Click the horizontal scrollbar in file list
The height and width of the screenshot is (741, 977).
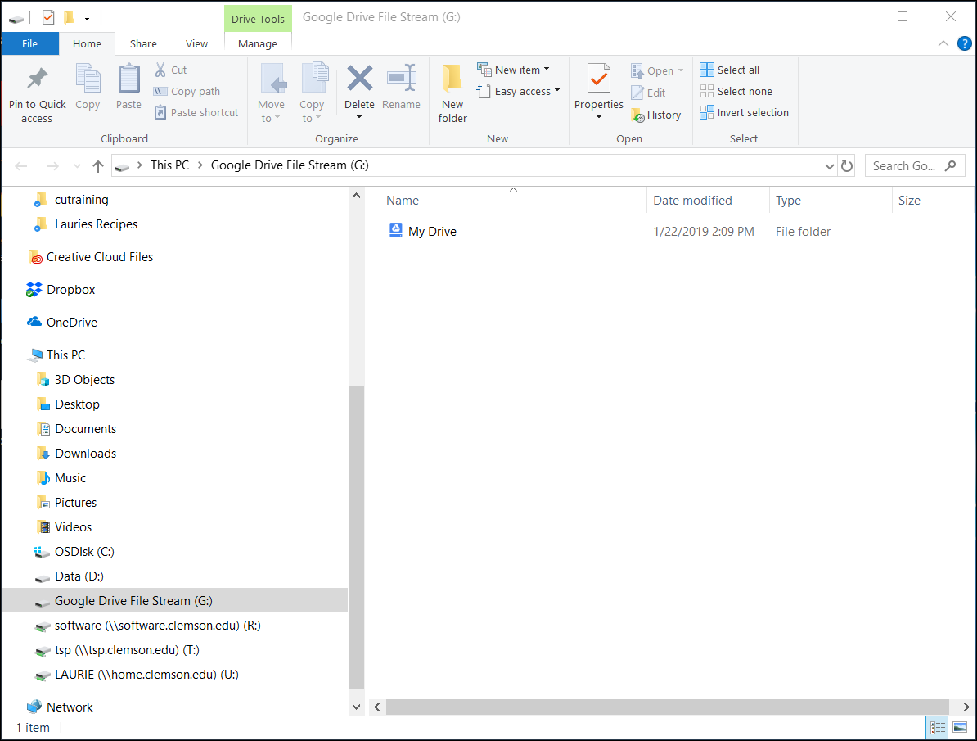tap(667, 707)
